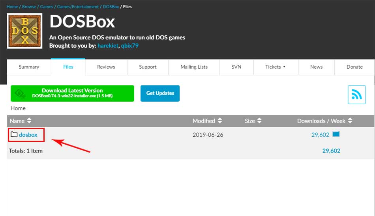Open the RSS feed icon button
This screenshot has height=216, width=375.
pyautogui.click(x=356, y=95)
